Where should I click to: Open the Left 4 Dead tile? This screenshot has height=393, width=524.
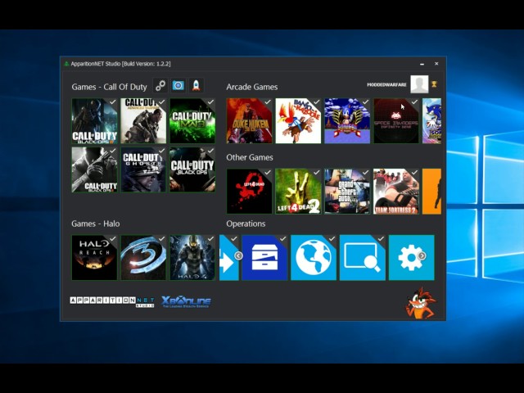249,191
